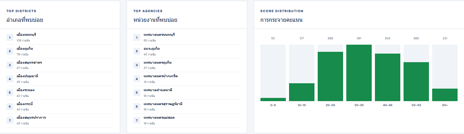Click the 30-39 score bar
The image size is (464, 134).
pos(359,73)
